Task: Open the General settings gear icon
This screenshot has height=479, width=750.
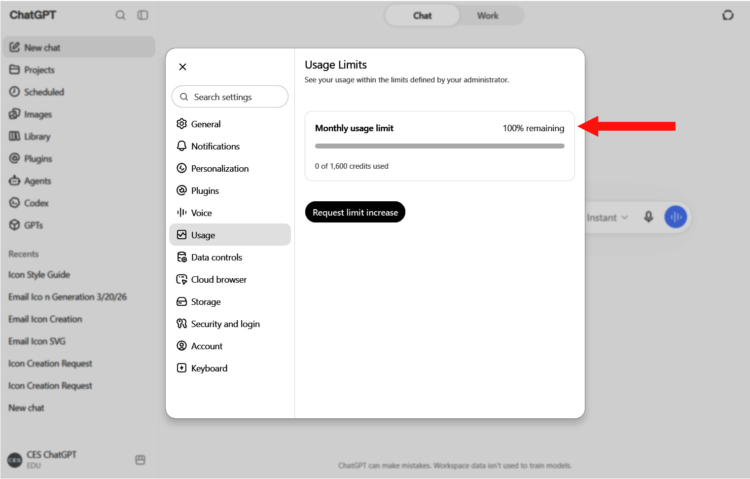Action: point(181,124)
